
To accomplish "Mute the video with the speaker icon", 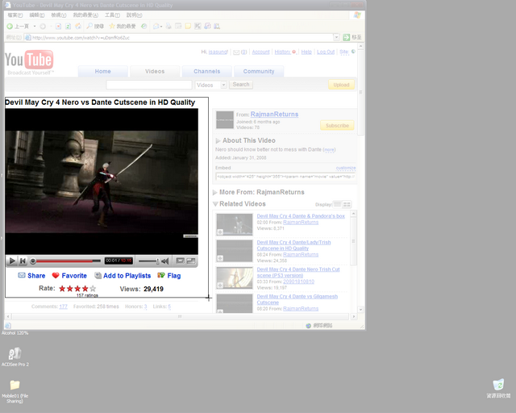I will pyautogui.click(x=165, y=261).
